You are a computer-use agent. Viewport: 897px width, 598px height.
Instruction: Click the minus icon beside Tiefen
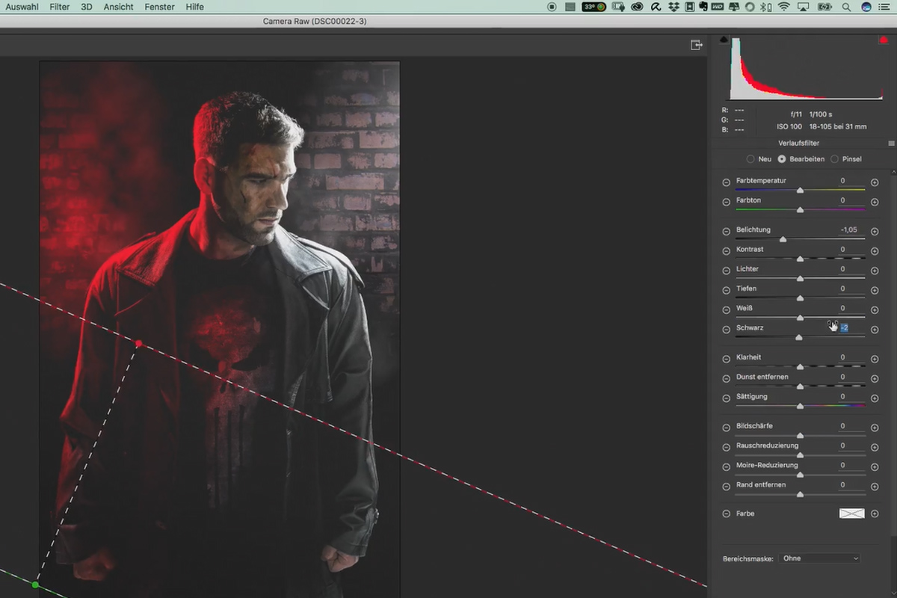726,290
